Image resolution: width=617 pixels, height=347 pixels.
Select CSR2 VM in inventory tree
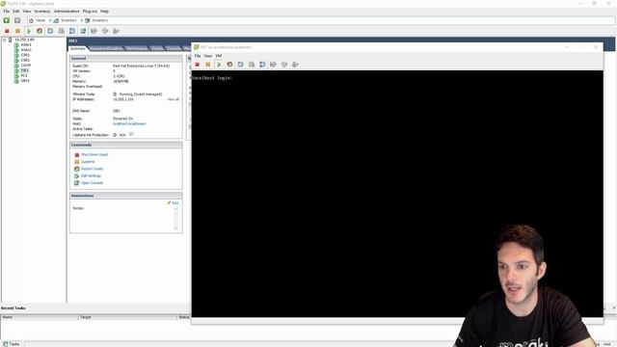(x=25, y=60)
